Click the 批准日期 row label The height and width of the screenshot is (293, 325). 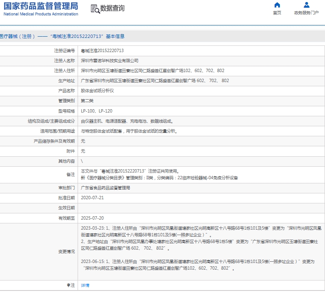66,198
